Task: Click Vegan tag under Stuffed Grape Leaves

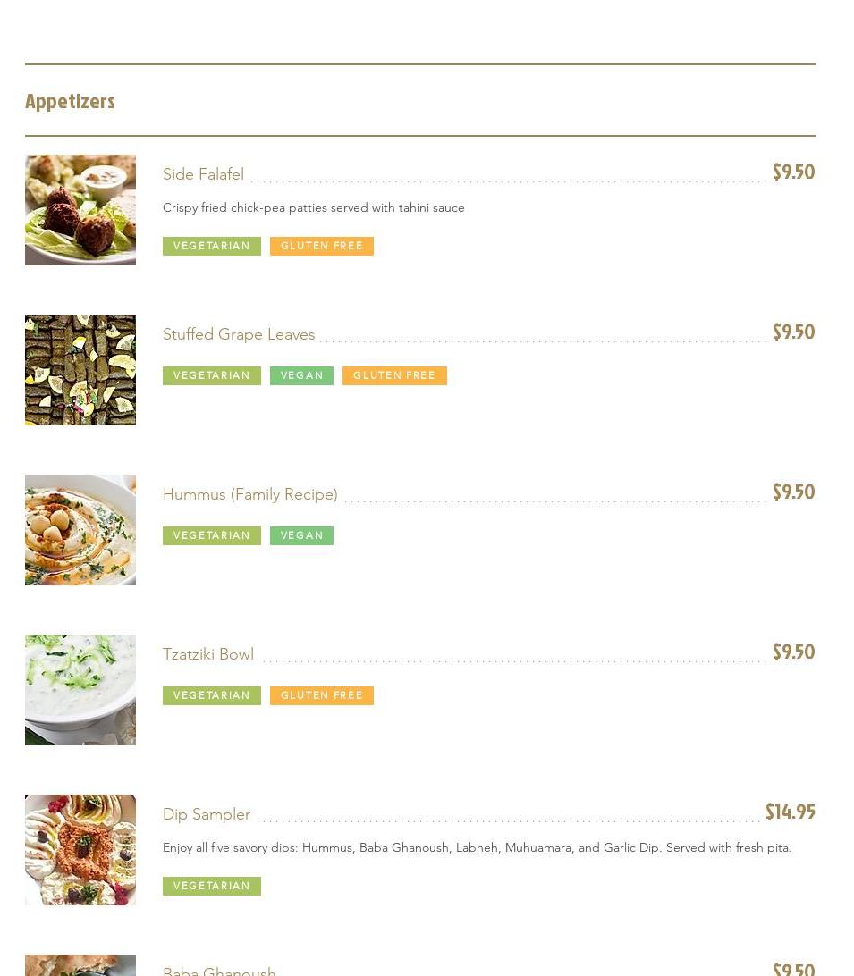Action: tap(302, 375)
